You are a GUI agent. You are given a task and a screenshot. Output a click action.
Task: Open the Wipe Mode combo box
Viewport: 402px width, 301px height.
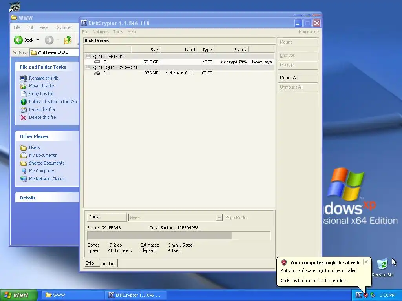point(175,218)
